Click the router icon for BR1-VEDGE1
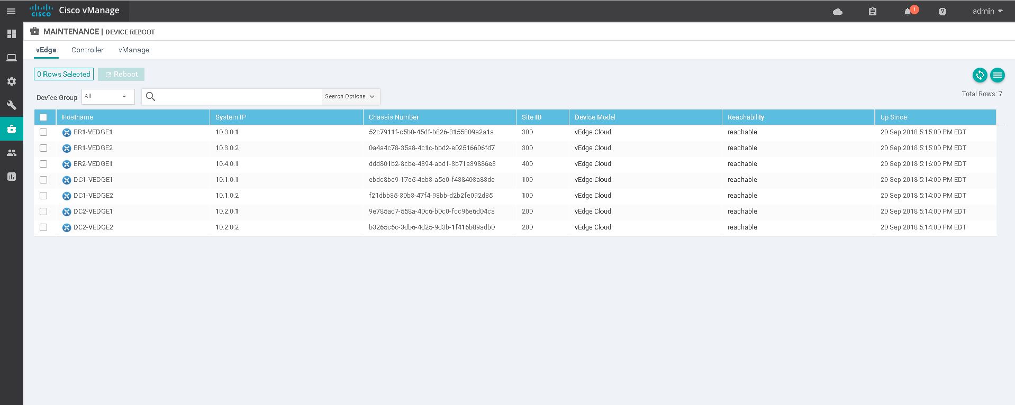The height and width of the screenshot is (405, 1015). (67, 133)
